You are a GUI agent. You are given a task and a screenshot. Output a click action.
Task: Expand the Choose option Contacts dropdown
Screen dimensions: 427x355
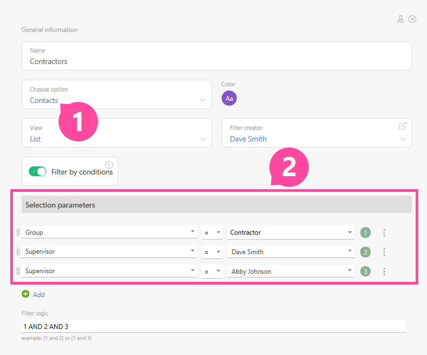coord(203,100)
